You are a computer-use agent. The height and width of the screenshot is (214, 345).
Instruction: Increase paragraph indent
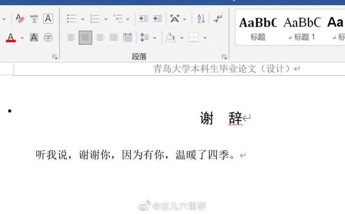click(x=158, y=19)
